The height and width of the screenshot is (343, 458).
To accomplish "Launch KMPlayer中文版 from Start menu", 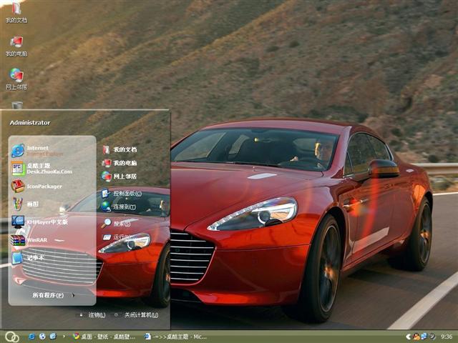I will pos(39,222).
